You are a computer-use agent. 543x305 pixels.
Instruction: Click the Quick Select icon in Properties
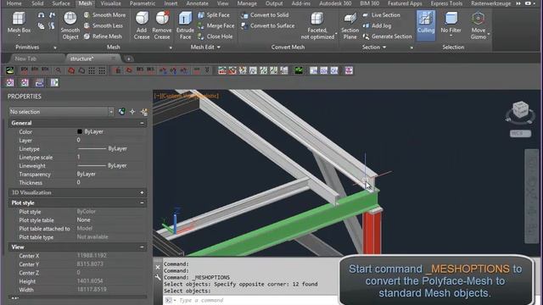[x=144, y=112]
